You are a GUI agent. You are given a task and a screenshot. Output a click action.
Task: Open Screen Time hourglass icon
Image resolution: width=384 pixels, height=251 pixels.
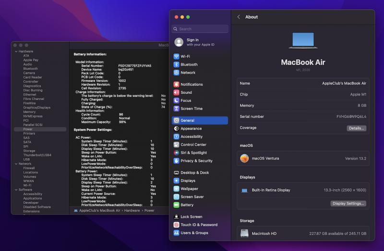176,109
